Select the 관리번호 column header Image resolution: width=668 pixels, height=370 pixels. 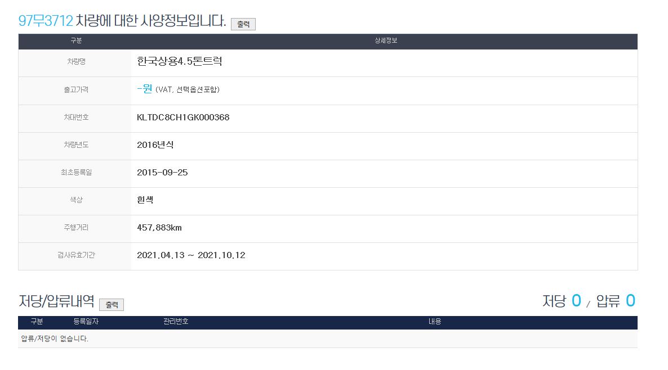coord(176,322)
